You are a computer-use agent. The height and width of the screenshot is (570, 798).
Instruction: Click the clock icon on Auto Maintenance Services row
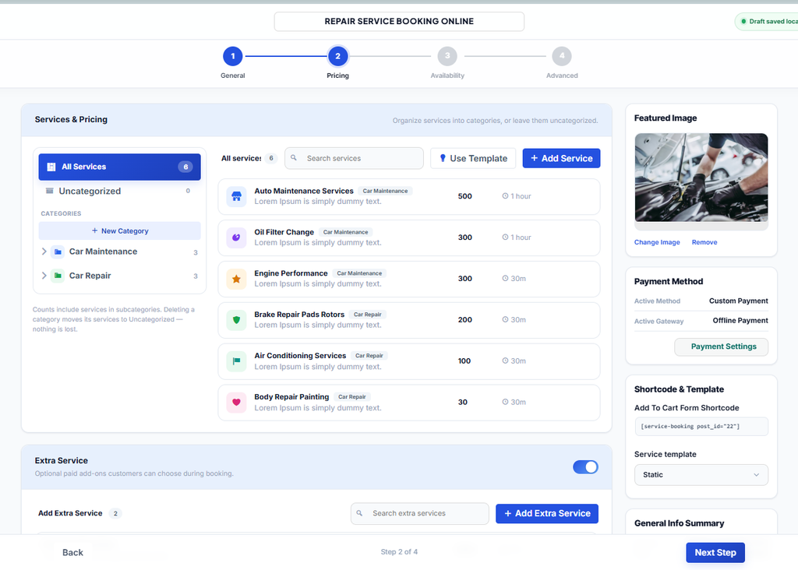[505, 195]
